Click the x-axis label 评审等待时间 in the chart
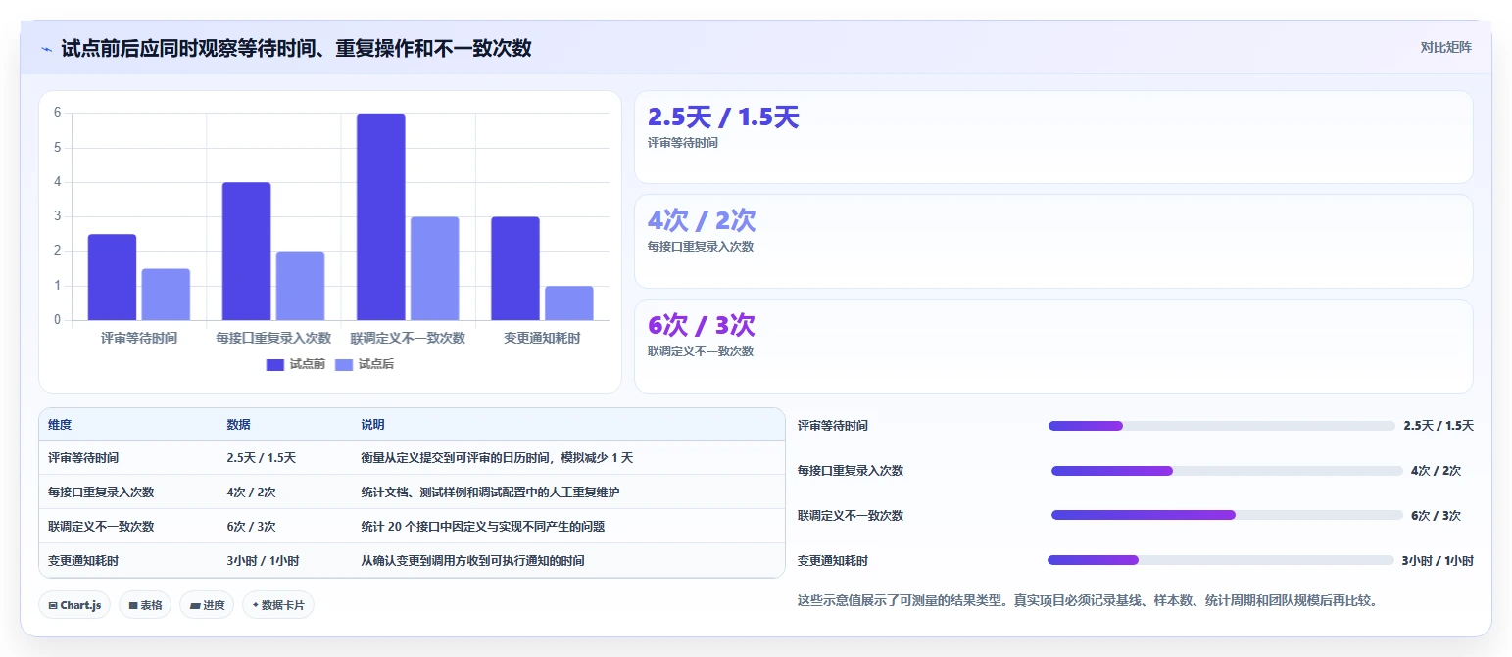The height and width of the screenshot is (657, 1512). pos(139,338)
